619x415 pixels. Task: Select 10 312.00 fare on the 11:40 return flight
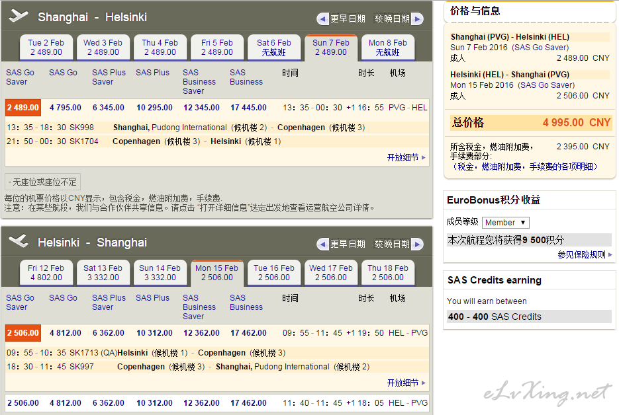tap(154, 403)
